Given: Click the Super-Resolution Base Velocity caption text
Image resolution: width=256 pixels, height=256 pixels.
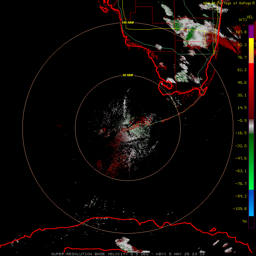Looking at the screenshot, I should (x=128, y=254).
